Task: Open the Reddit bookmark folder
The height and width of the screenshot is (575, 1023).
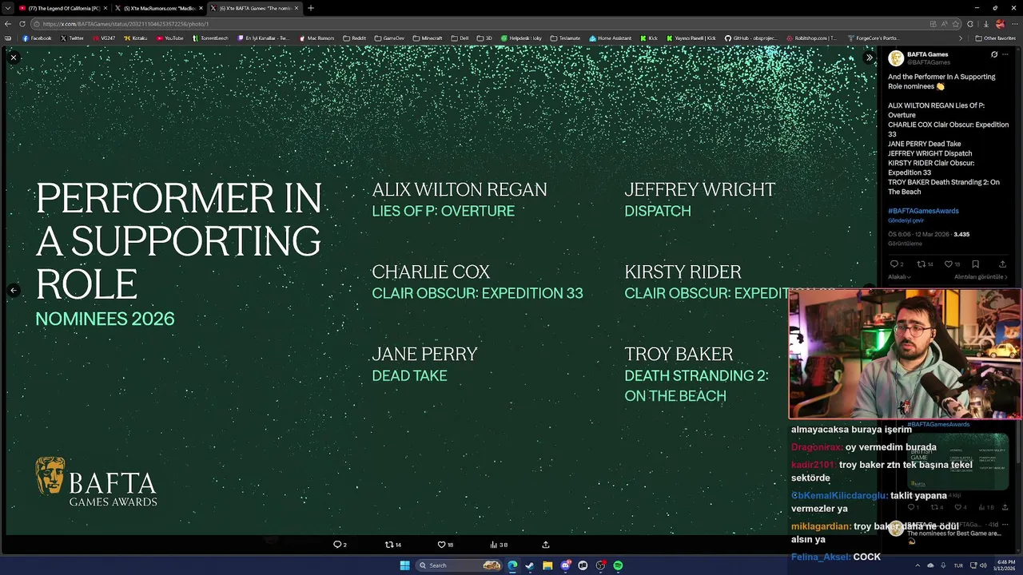Action: pyautogui.click(x=354, y=38)
